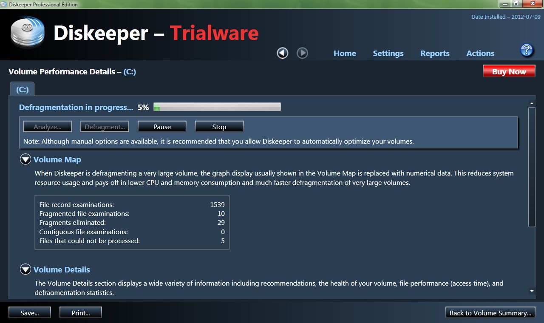
Task: Collapse the Volume Map section
Action: click(25, 159)
